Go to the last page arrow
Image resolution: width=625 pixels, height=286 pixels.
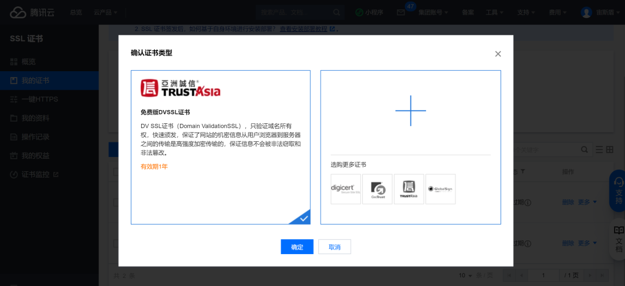click(x=602, y=275)
